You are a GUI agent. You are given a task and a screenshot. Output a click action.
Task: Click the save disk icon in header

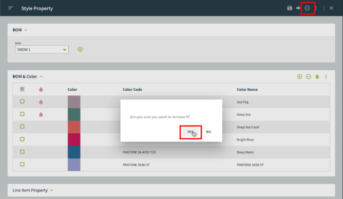coord(290,8)
